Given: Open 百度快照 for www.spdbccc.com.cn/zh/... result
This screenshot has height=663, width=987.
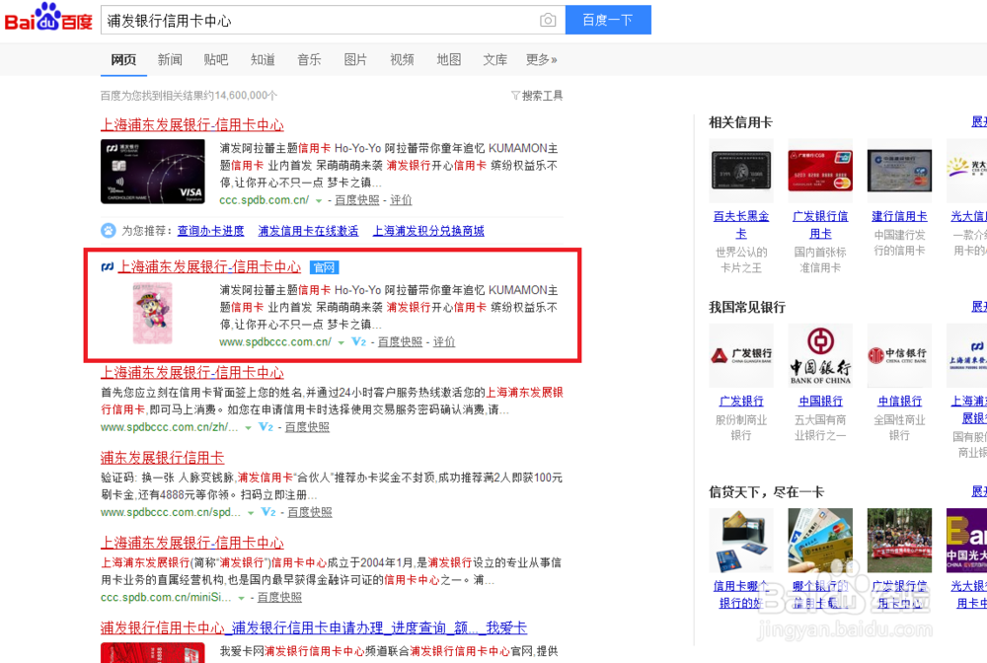Looking at the screenshot, I should pyautogui.click(x=307, y=427).
